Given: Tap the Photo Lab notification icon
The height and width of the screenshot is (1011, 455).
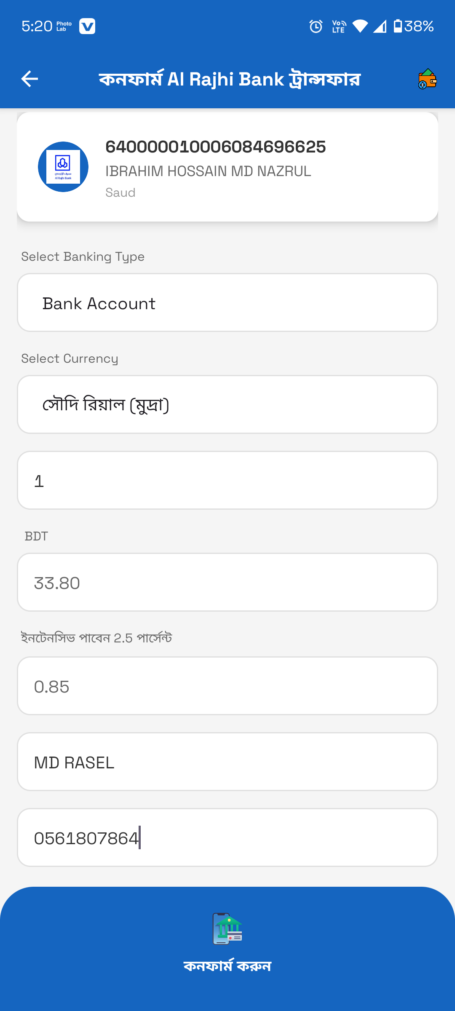Looking at the screenshot, I should pyautogui.click(x=64, y=27).
